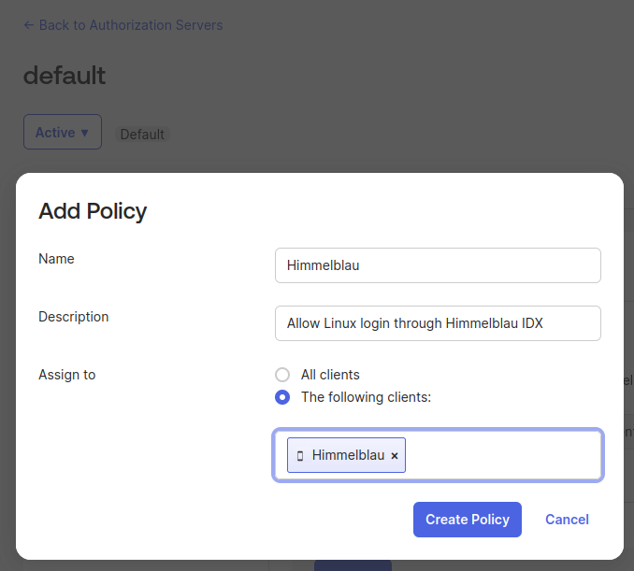Select The following clients radio button
This screenshot has height=571, width=634.
point(282,397)
